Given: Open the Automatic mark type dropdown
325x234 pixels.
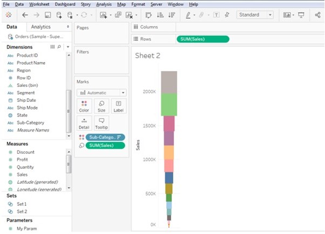Looking at the screenshot, I should 101,93.
